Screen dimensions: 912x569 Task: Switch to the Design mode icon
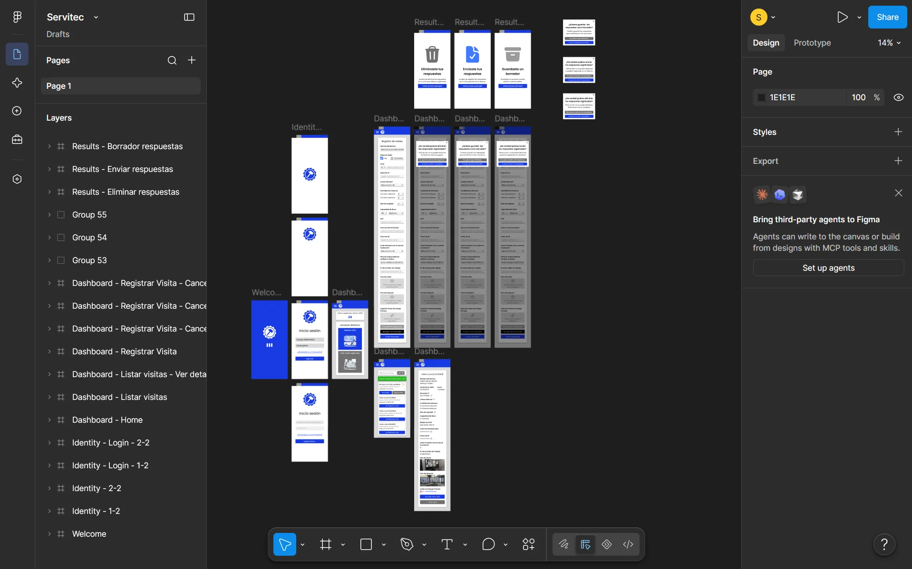coord(585,544)
